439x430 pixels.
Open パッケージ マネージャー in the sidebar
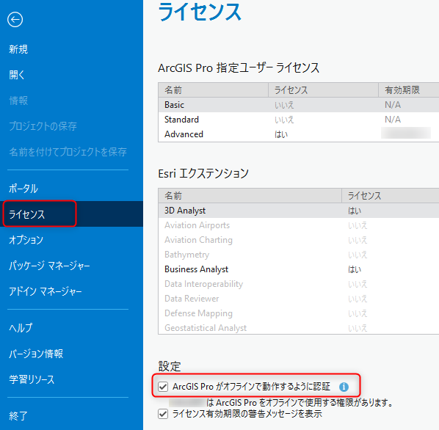(49, 266)
